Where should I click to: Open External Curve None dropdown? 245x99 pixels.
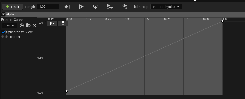click(9, 25)
